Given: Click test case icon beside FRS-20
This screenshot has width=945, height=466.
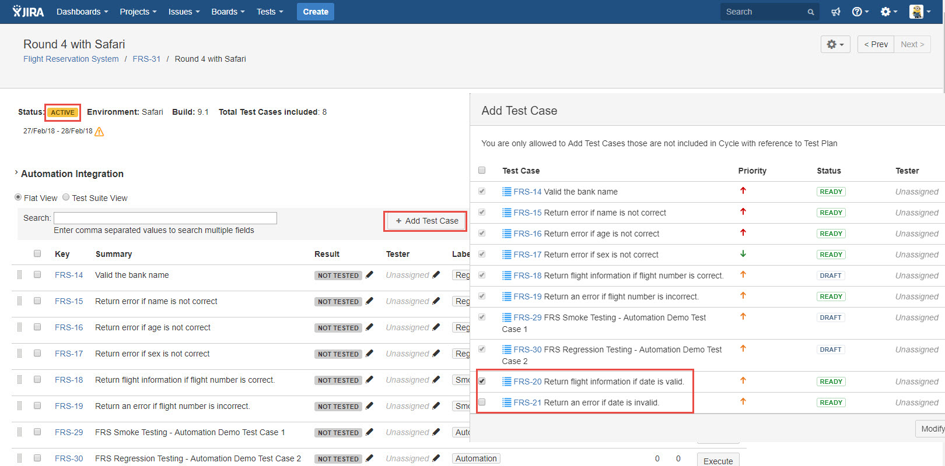Looking at the screenshot, I should (x=507, y=382).
